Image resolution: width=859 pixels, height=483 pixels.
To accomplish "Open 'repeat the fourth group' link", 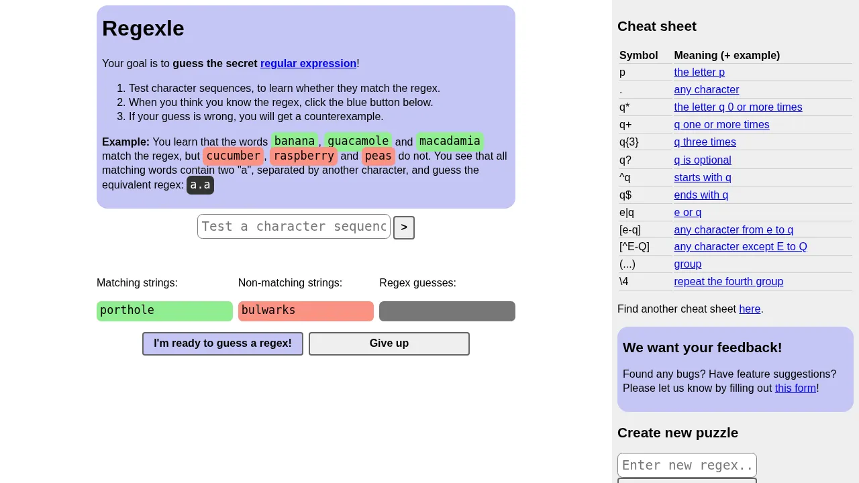I will 728,282.
